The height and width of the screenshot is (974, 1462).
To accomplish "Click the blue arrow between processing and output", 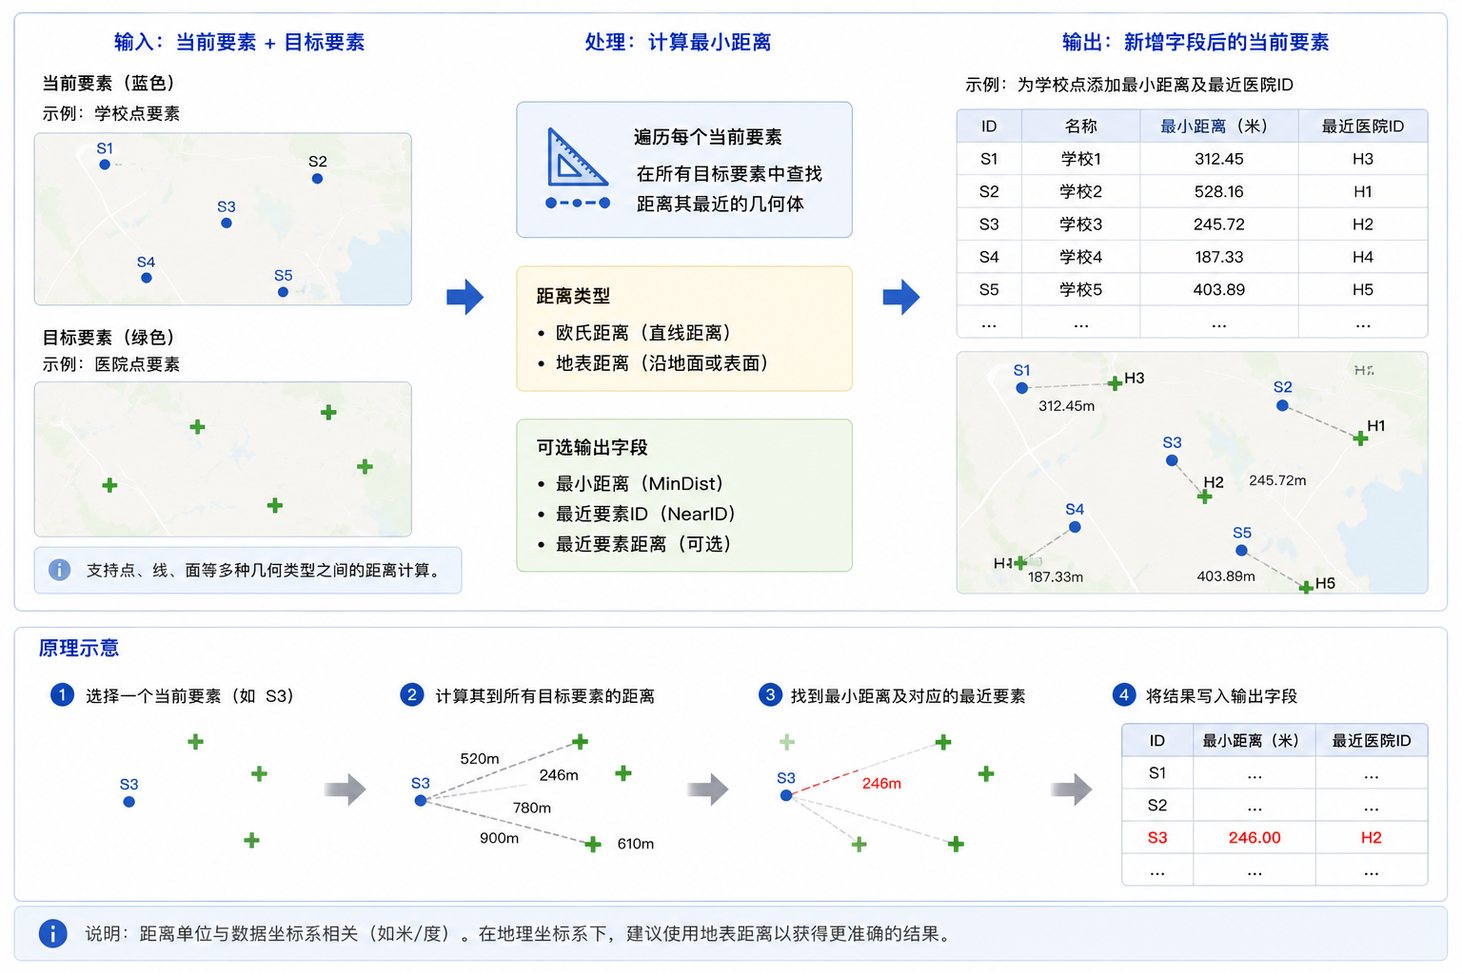I will (900, 297).
